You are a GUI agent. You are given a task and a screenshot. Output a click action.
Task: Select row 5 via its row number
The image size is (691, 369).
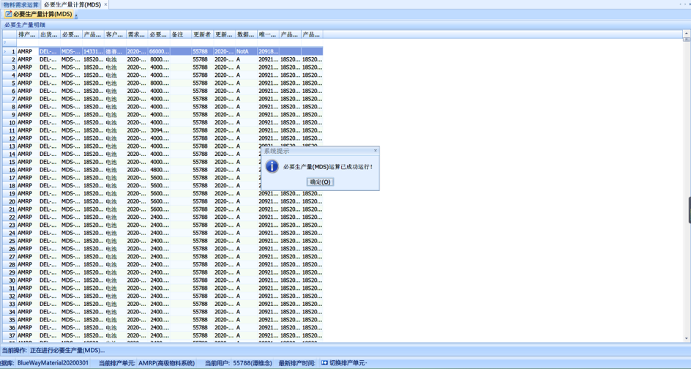(12, 83)
